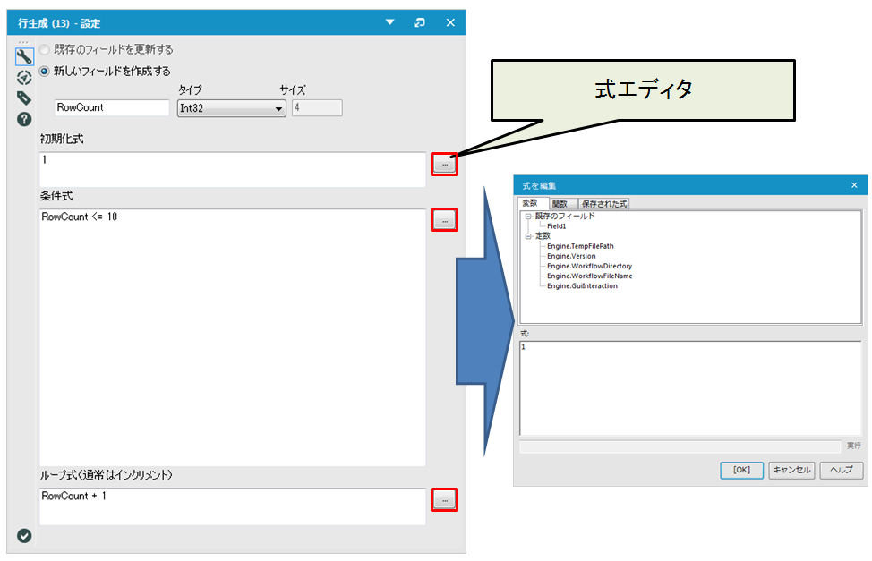Open the question mark help icon

(x=24, y=119)
